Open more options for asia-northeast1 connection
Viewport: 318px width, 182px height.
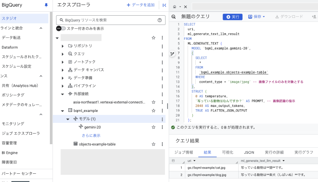162,102
